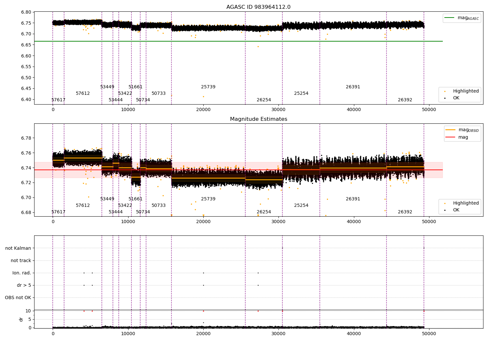Select OBSID label 51661 in the top plot
488x341 pixels.
(136, 87)
